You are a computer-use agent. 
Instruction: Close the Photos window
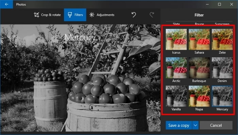(232, 4)
